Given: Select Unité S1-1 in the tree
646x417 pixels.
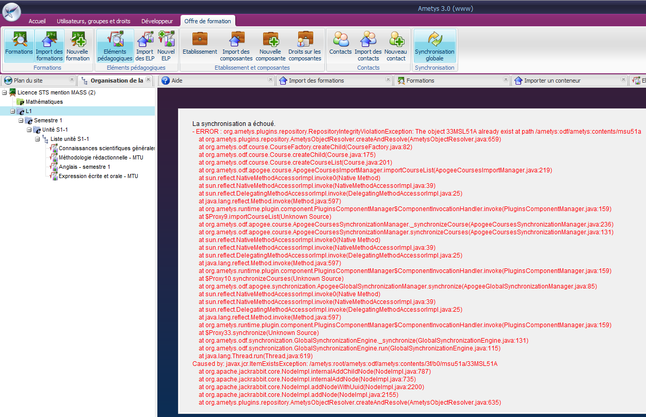Looking at the screenshot, I should tap(55, 130).
